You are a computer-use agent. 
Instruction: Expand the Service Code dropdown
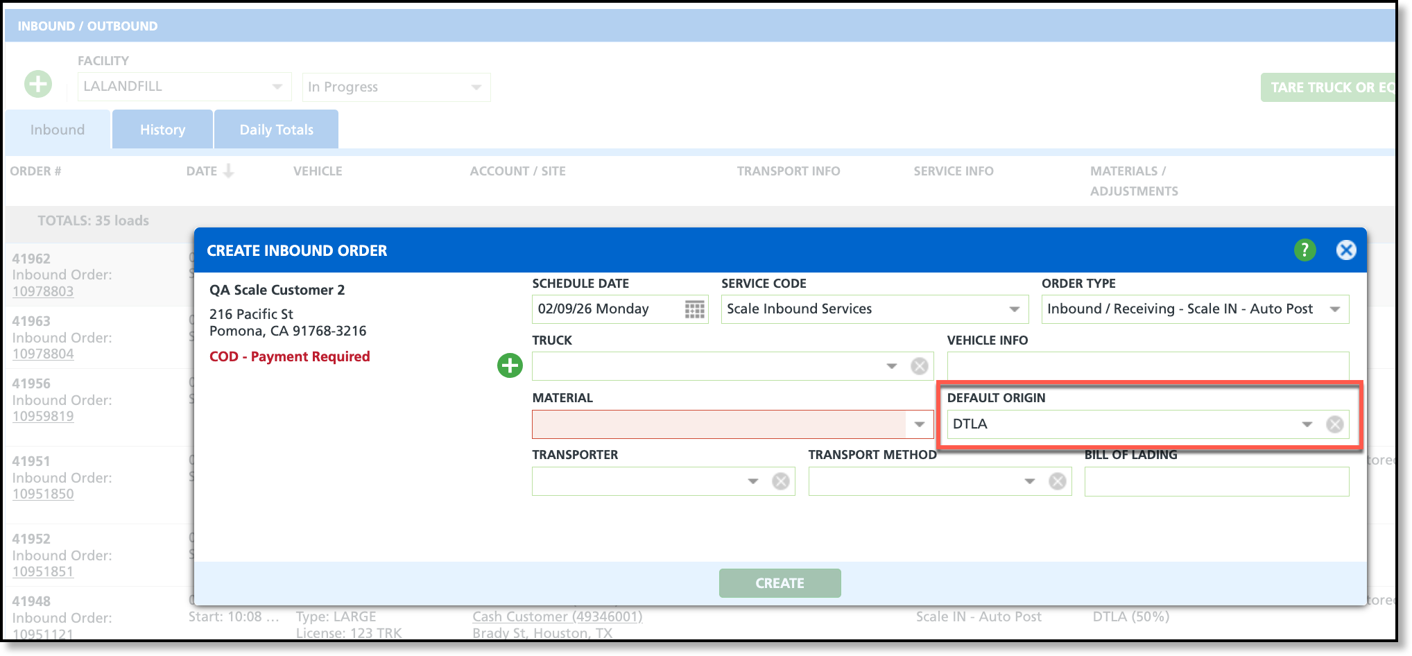point(1015,309)
